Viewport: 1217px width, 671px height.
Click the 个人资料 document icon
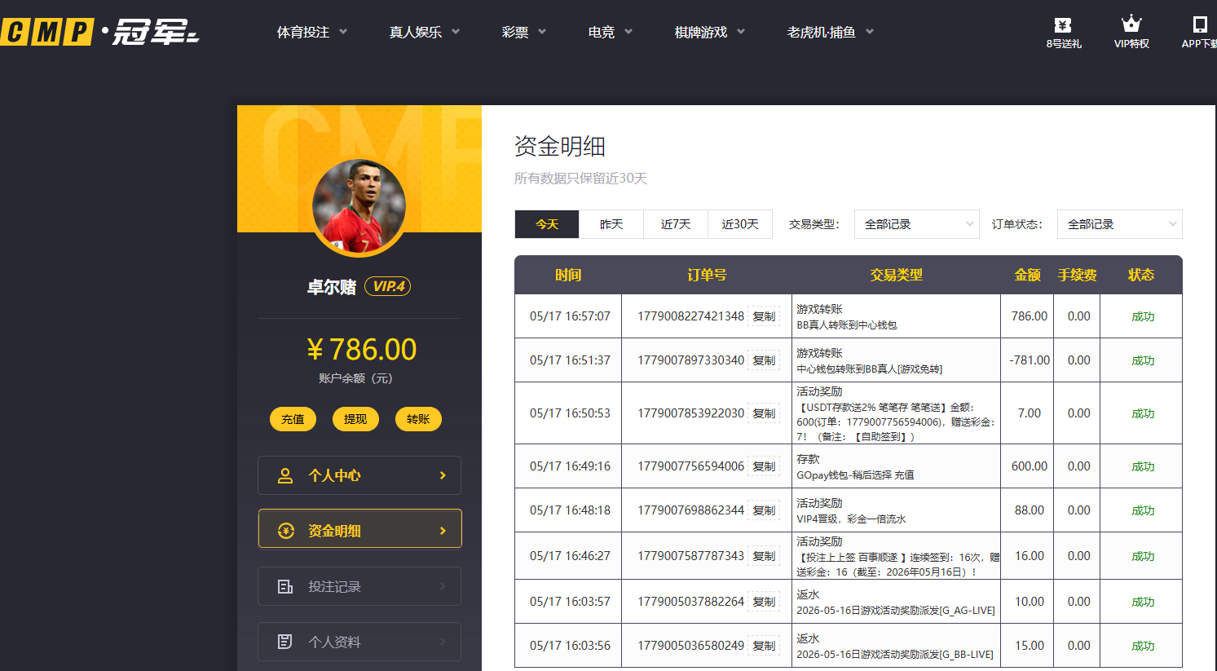(x=285, y=642)
